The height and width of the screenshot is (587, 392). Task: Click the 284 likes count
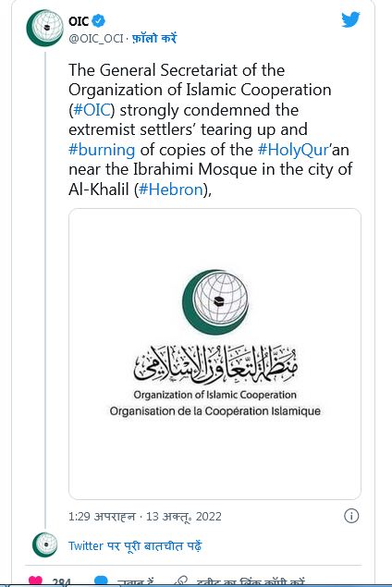(61, 582)
